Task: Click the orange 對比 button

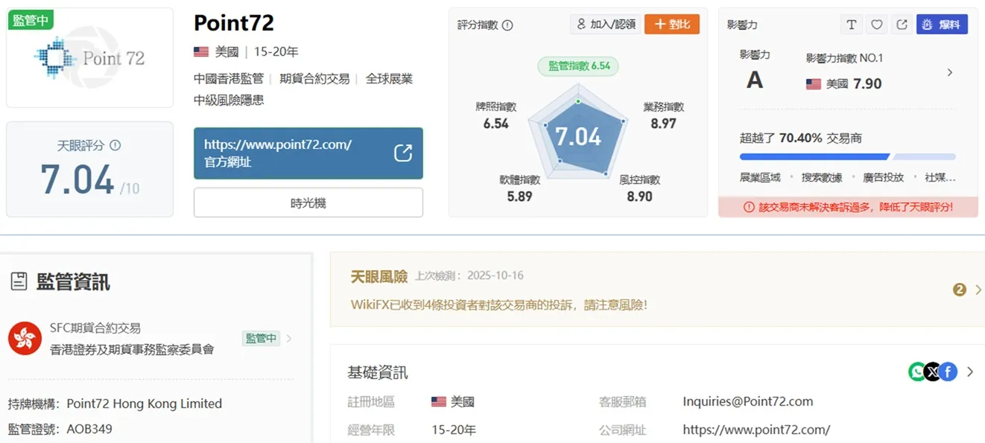Action: click(x=671, y=24)
